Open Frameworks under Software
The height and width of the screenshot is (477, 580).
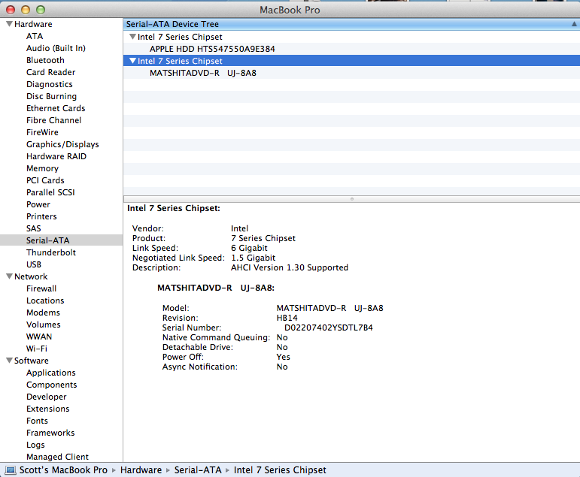50,433
